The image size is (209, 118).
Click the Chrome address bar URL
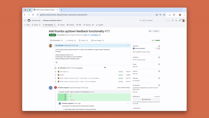pos(63,15)
